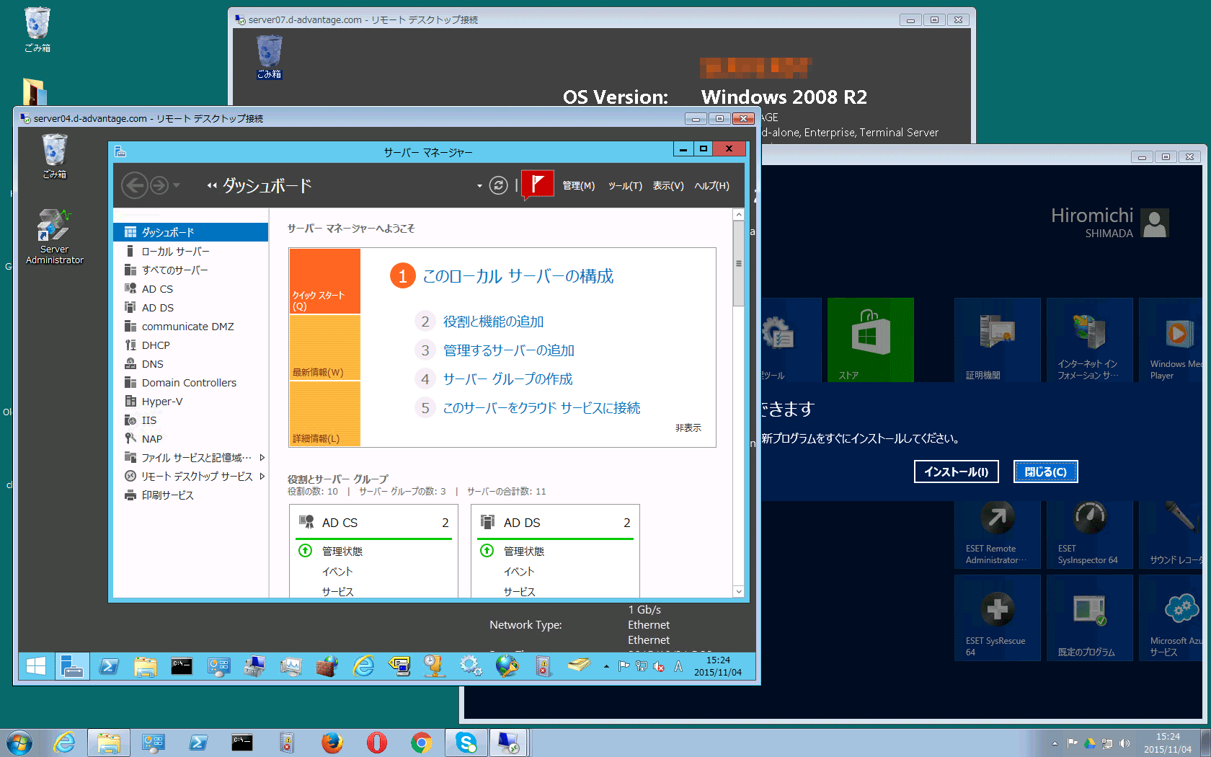Open File Explorer in server04 taskbar
The image size is (1211, 757).
coord(145,666)
